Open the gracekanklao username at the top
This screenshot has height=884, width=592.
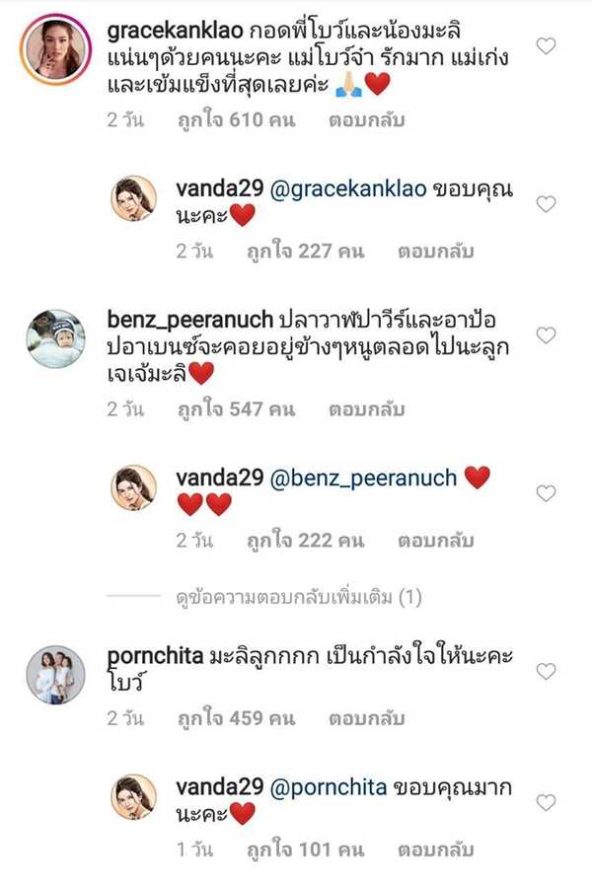(x=175, y=31)
